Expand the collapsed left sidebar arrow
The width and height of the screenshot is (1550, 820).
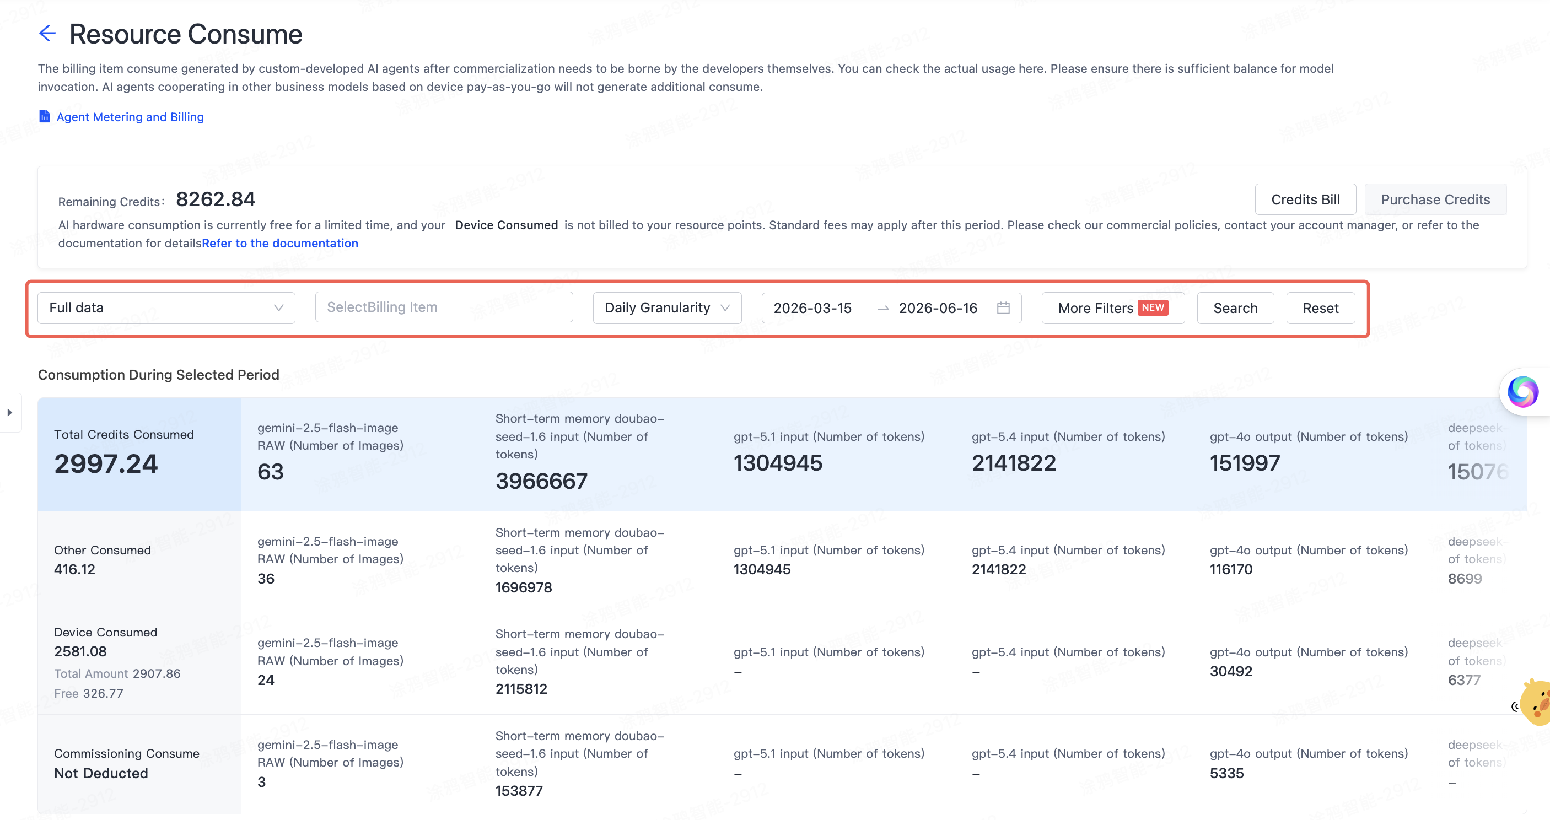pyautogui.click(x=9, y=413)
